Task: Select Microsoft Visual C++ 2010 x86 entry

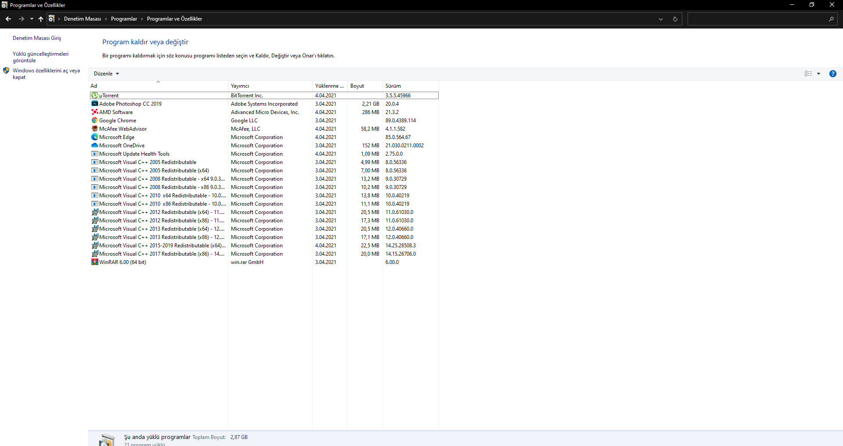Action: point(264,204)
